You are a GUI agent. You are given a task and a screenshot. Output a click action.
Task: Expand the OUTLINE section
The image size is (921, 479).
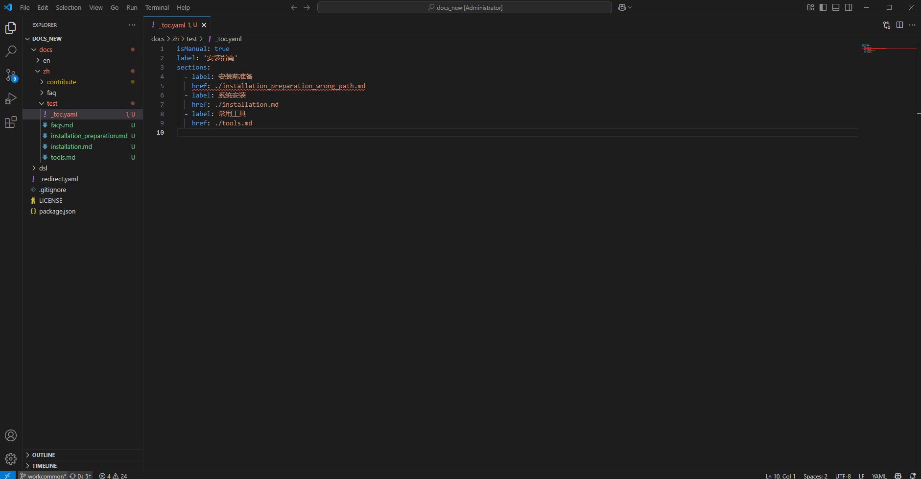pyautogui.click(x=44, y=455)
